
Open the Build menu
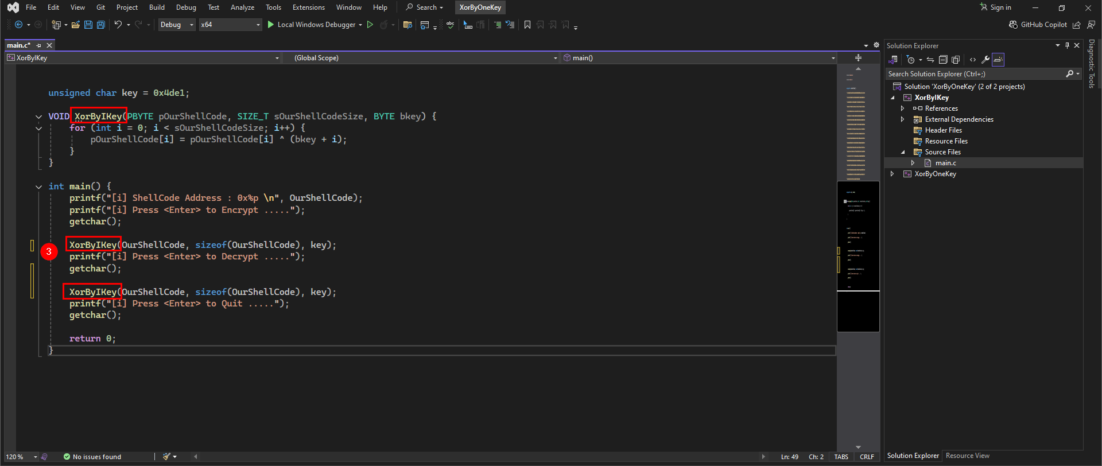(157, 7)
